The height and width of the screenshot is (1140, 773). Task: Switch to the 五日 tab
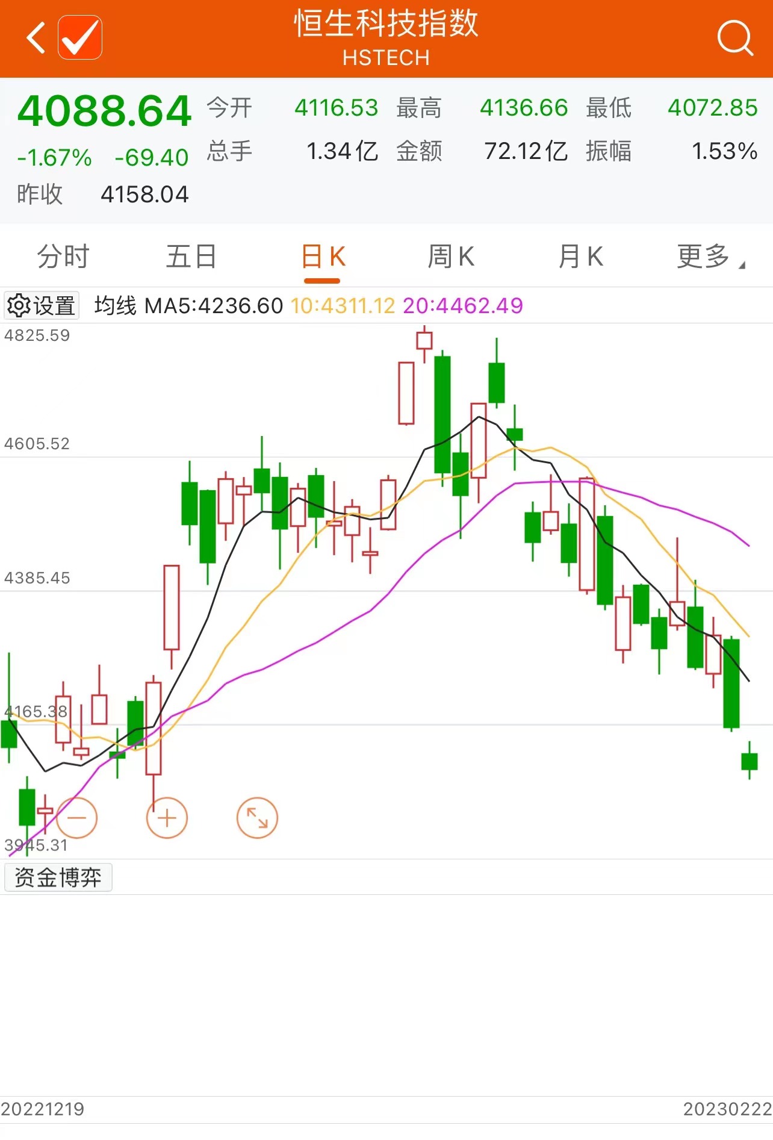pos(191,257)
